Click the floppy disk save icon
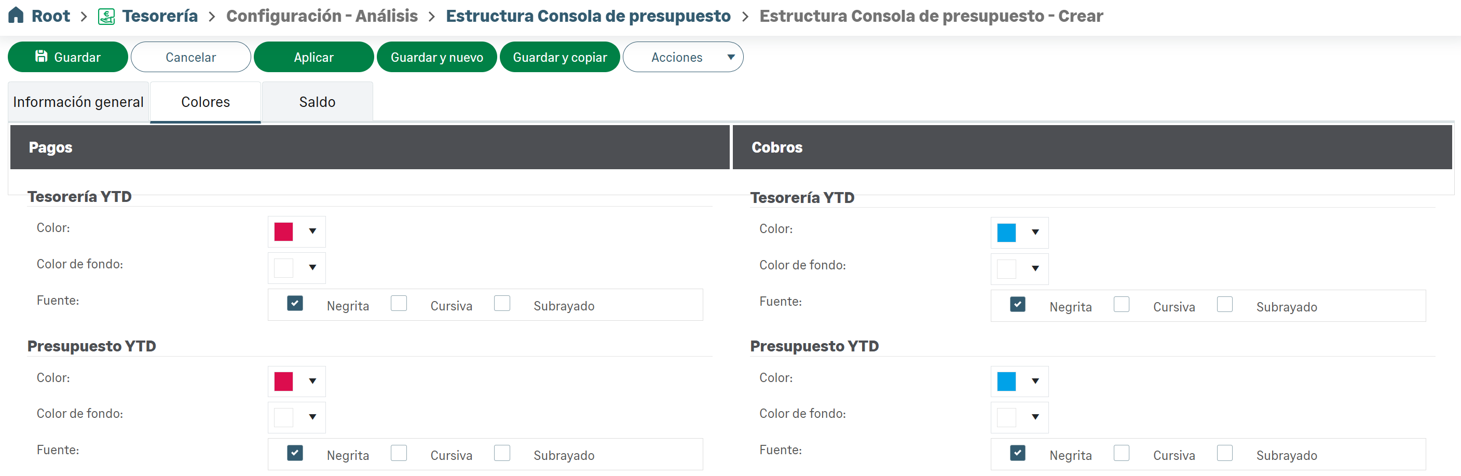 (x=41, y=56)
